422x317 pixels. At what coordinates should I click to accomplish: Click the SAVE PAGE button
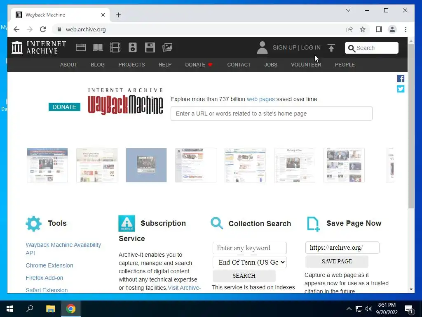pos(337,261)
